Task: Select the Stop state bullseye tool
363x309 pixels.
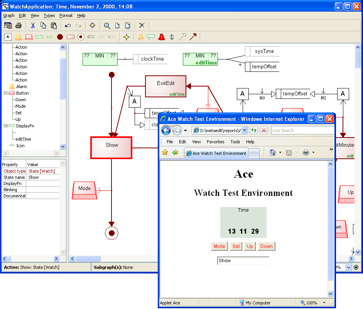Action: tap(81, 37)
